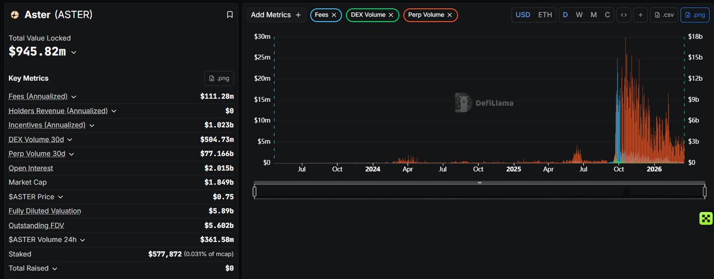Click the $361.58m volume value

[217, 240]
